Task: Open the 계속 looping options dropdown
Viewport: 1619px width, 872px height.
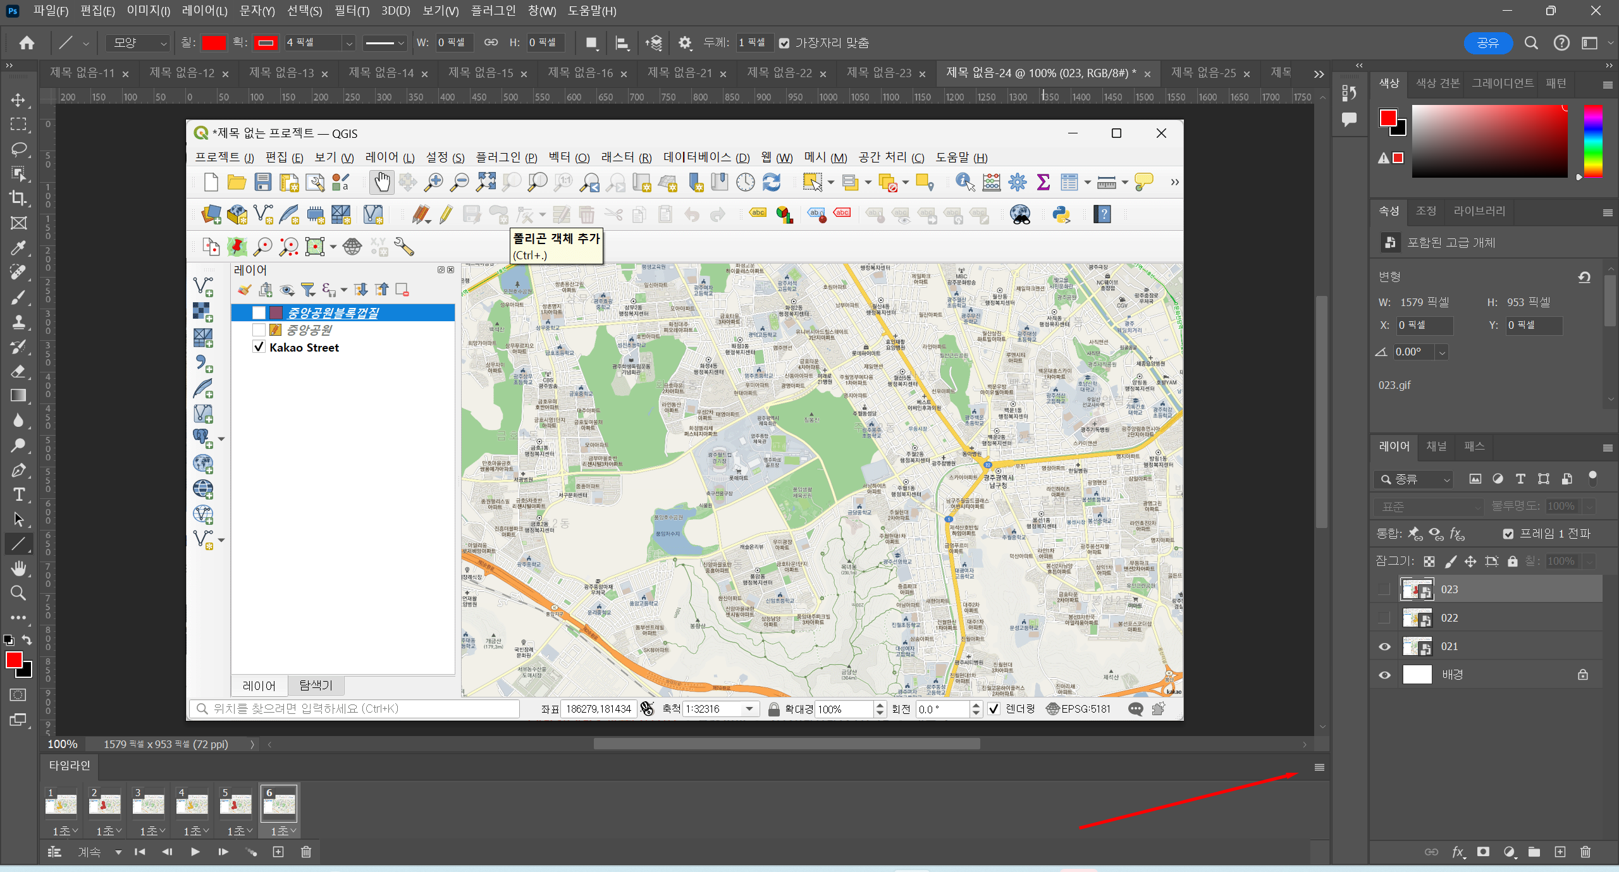Action: (118, 852)
